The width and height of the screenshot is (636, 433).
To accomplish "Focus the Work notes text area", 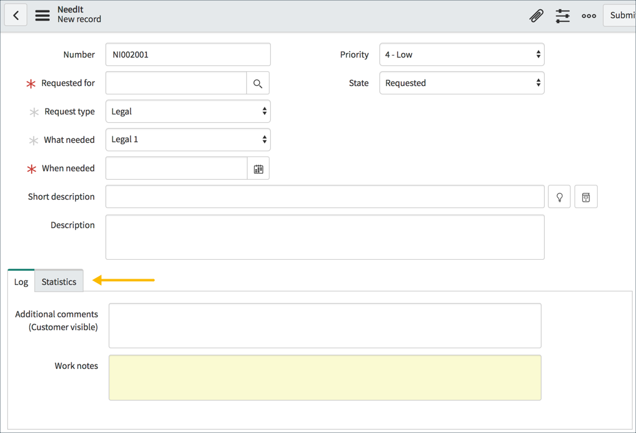I will (x=325, y=377).
